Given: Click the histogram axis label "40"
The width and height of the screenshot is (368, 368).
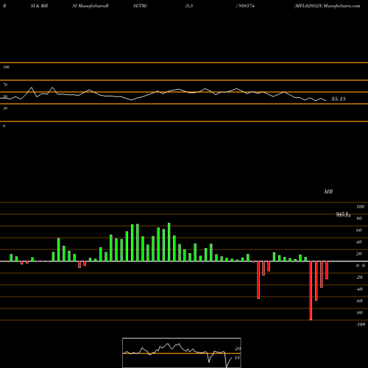Looking at the screenshot, I should [359, 242].
